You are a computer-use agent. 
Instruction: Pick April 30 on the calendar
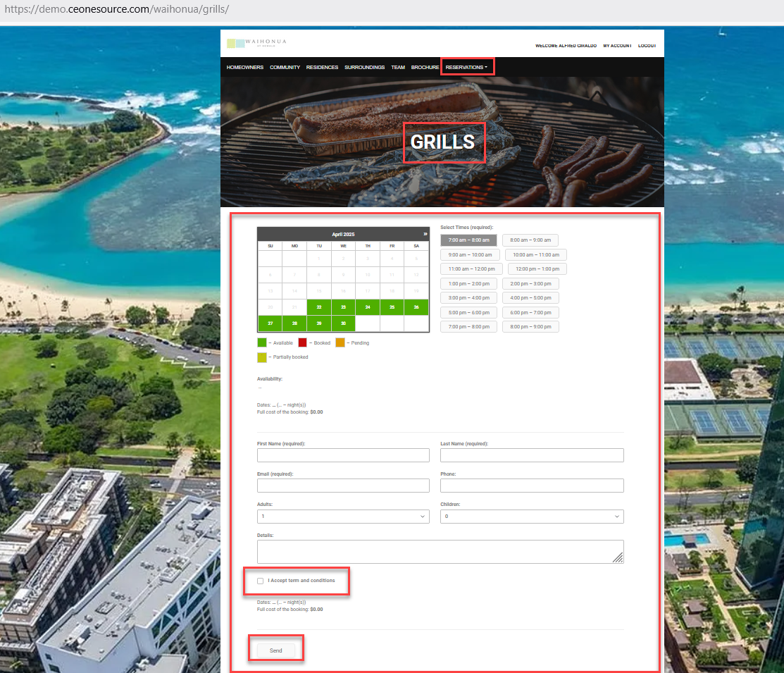click(343, 324)
